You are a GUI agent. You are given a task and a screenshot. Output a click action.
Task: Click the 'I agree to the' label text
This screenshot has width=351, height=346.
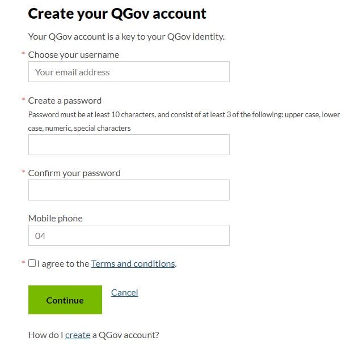(63, 264)
